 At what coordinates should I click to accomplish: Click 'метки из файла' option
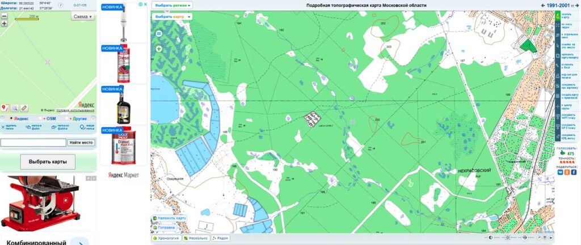pos(59,127)
